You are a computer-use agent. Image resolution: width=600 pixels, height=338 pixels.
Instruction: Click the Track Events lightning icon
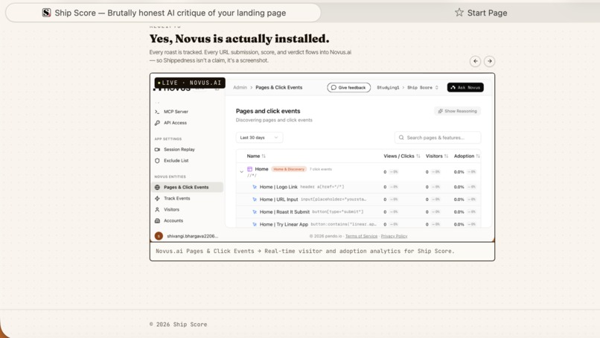point(157,198)
